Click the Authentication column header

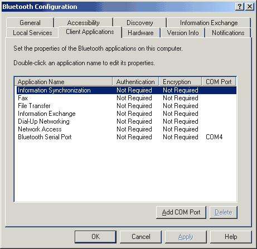coord(135,81)
